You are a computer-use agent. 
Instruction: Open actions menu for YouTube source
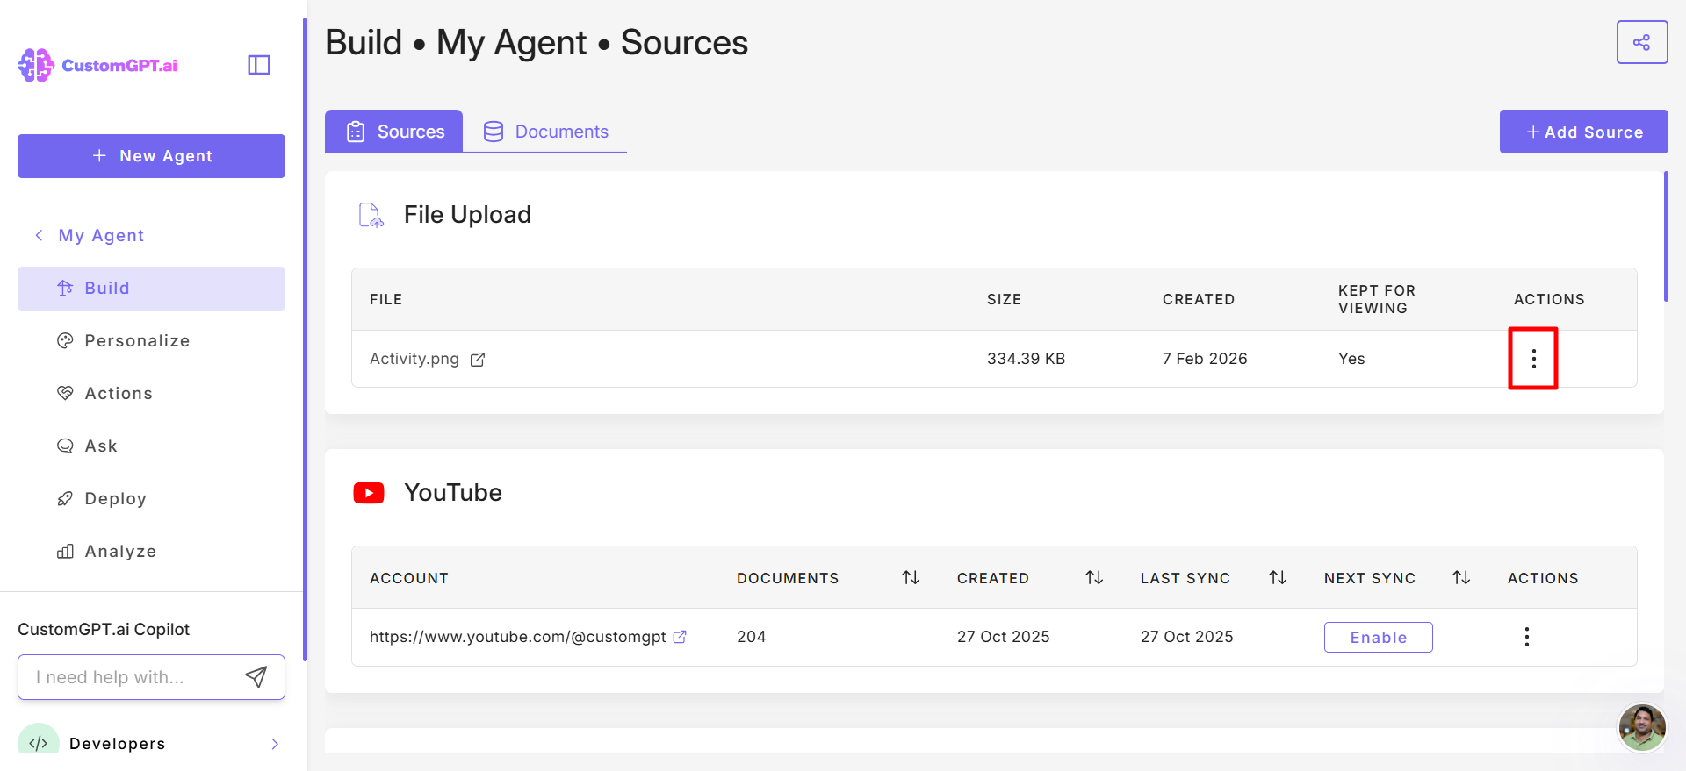pos(1527,637)
